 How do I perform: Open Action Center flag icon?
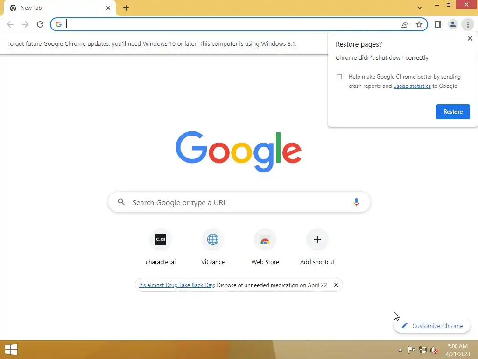point(411,350)
